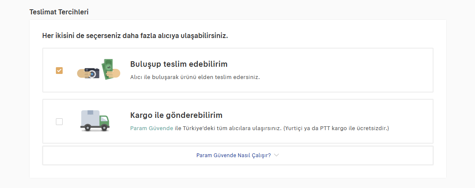Click the cardboard package on the truck

tap(90, 113)
